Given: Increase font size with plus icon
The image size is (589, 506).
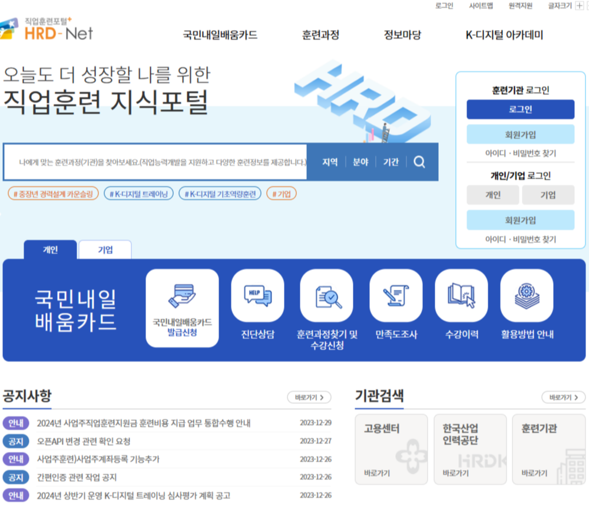Looking at the screenshot, I should [x=579, y=6].
